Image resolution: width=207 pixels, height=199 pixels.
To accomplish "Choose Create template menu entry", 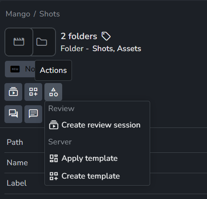I will coord(97,176).
